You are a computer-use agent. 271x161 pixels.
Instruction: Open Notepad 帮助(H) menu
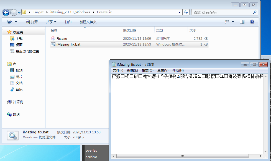(178, 70)
